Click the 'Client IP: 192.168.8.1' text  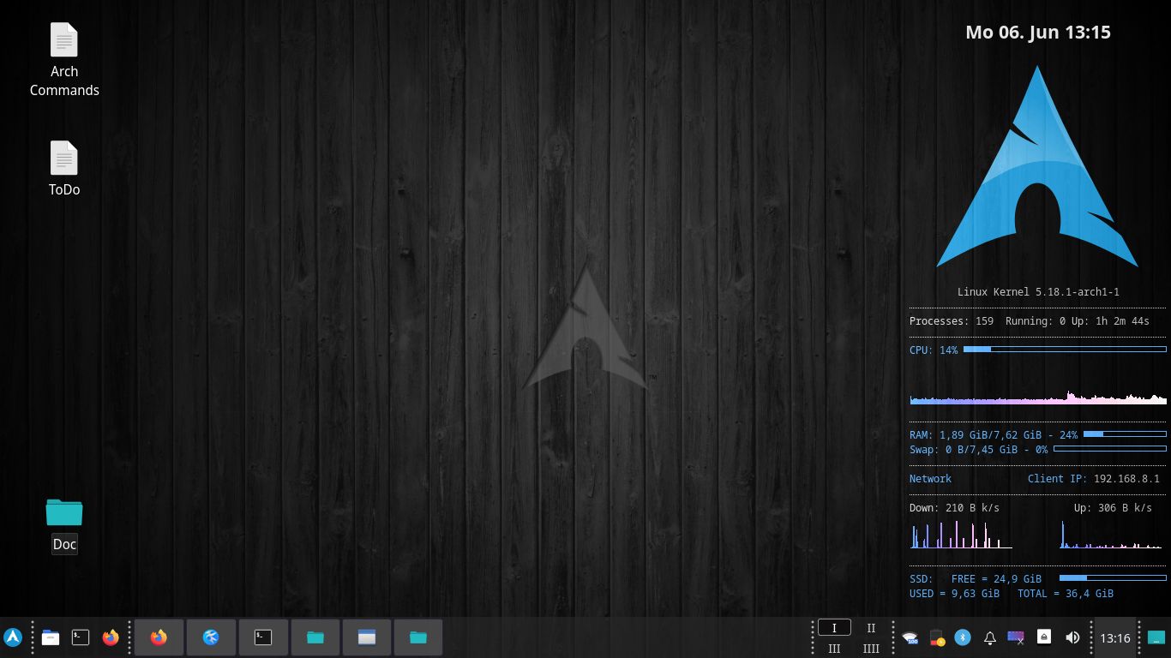pyautogui.click(x=1094, y=479)
